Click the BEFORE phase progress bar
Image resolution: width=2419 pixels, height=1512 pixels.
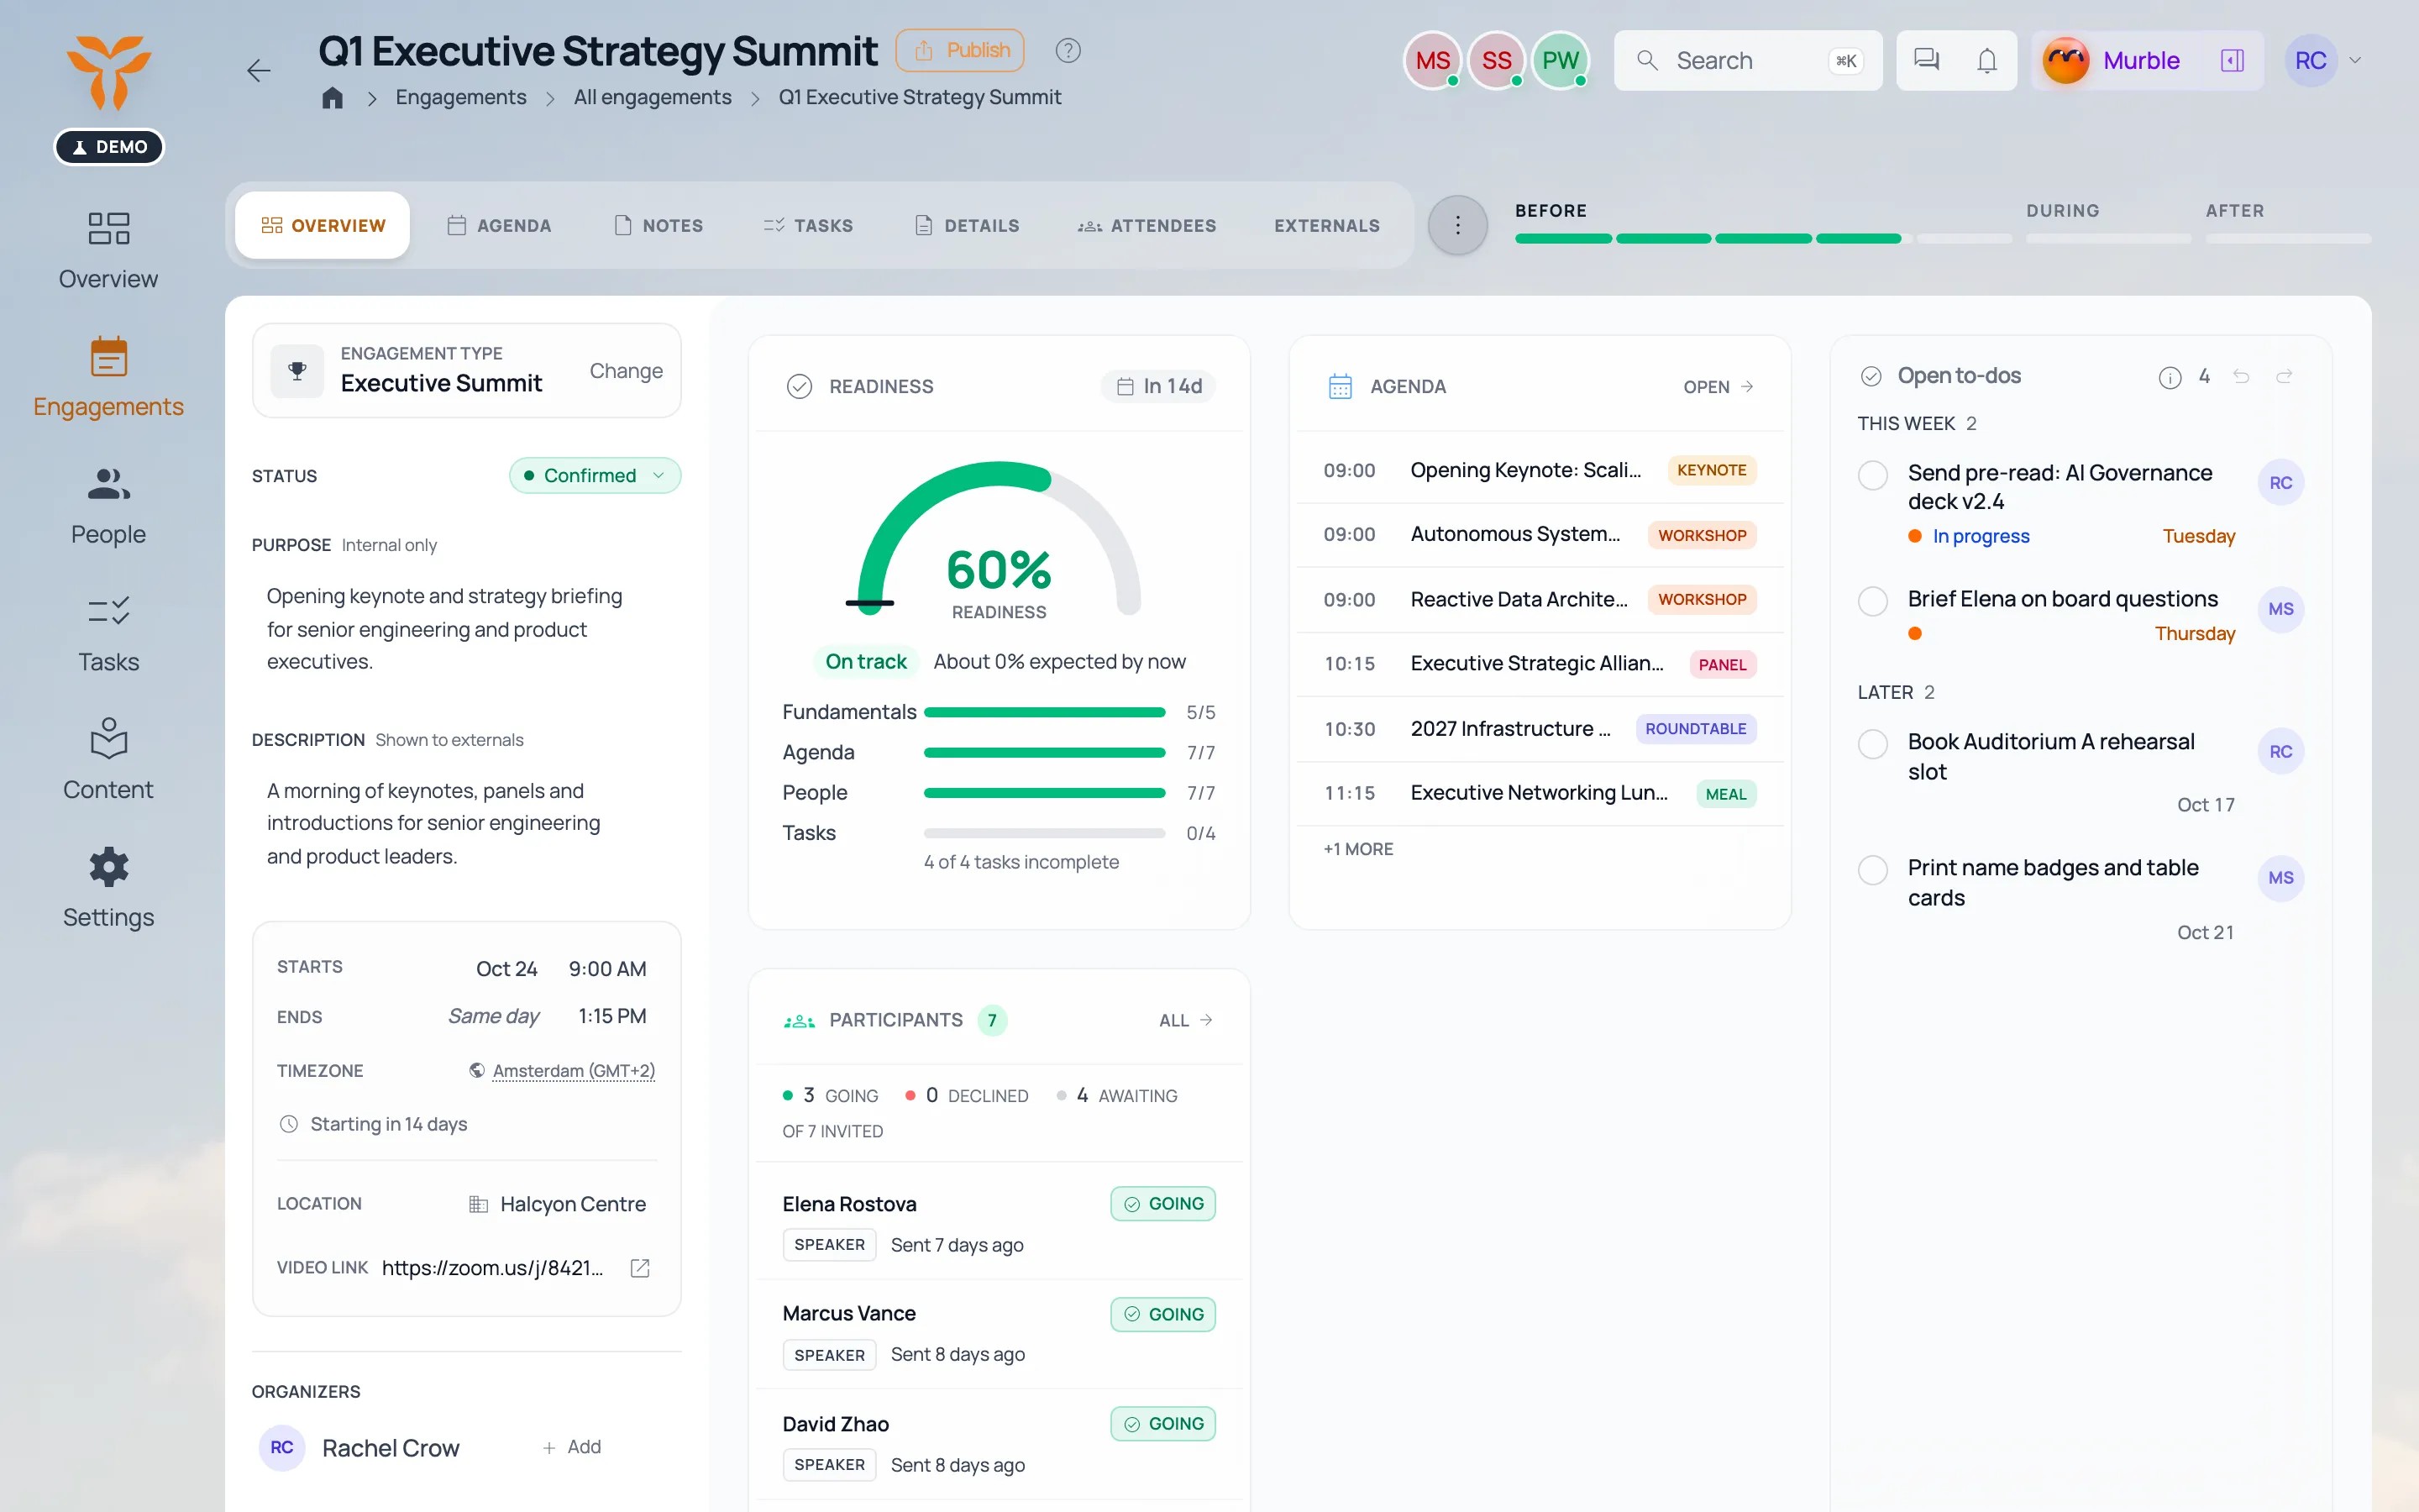(1763, 239)
